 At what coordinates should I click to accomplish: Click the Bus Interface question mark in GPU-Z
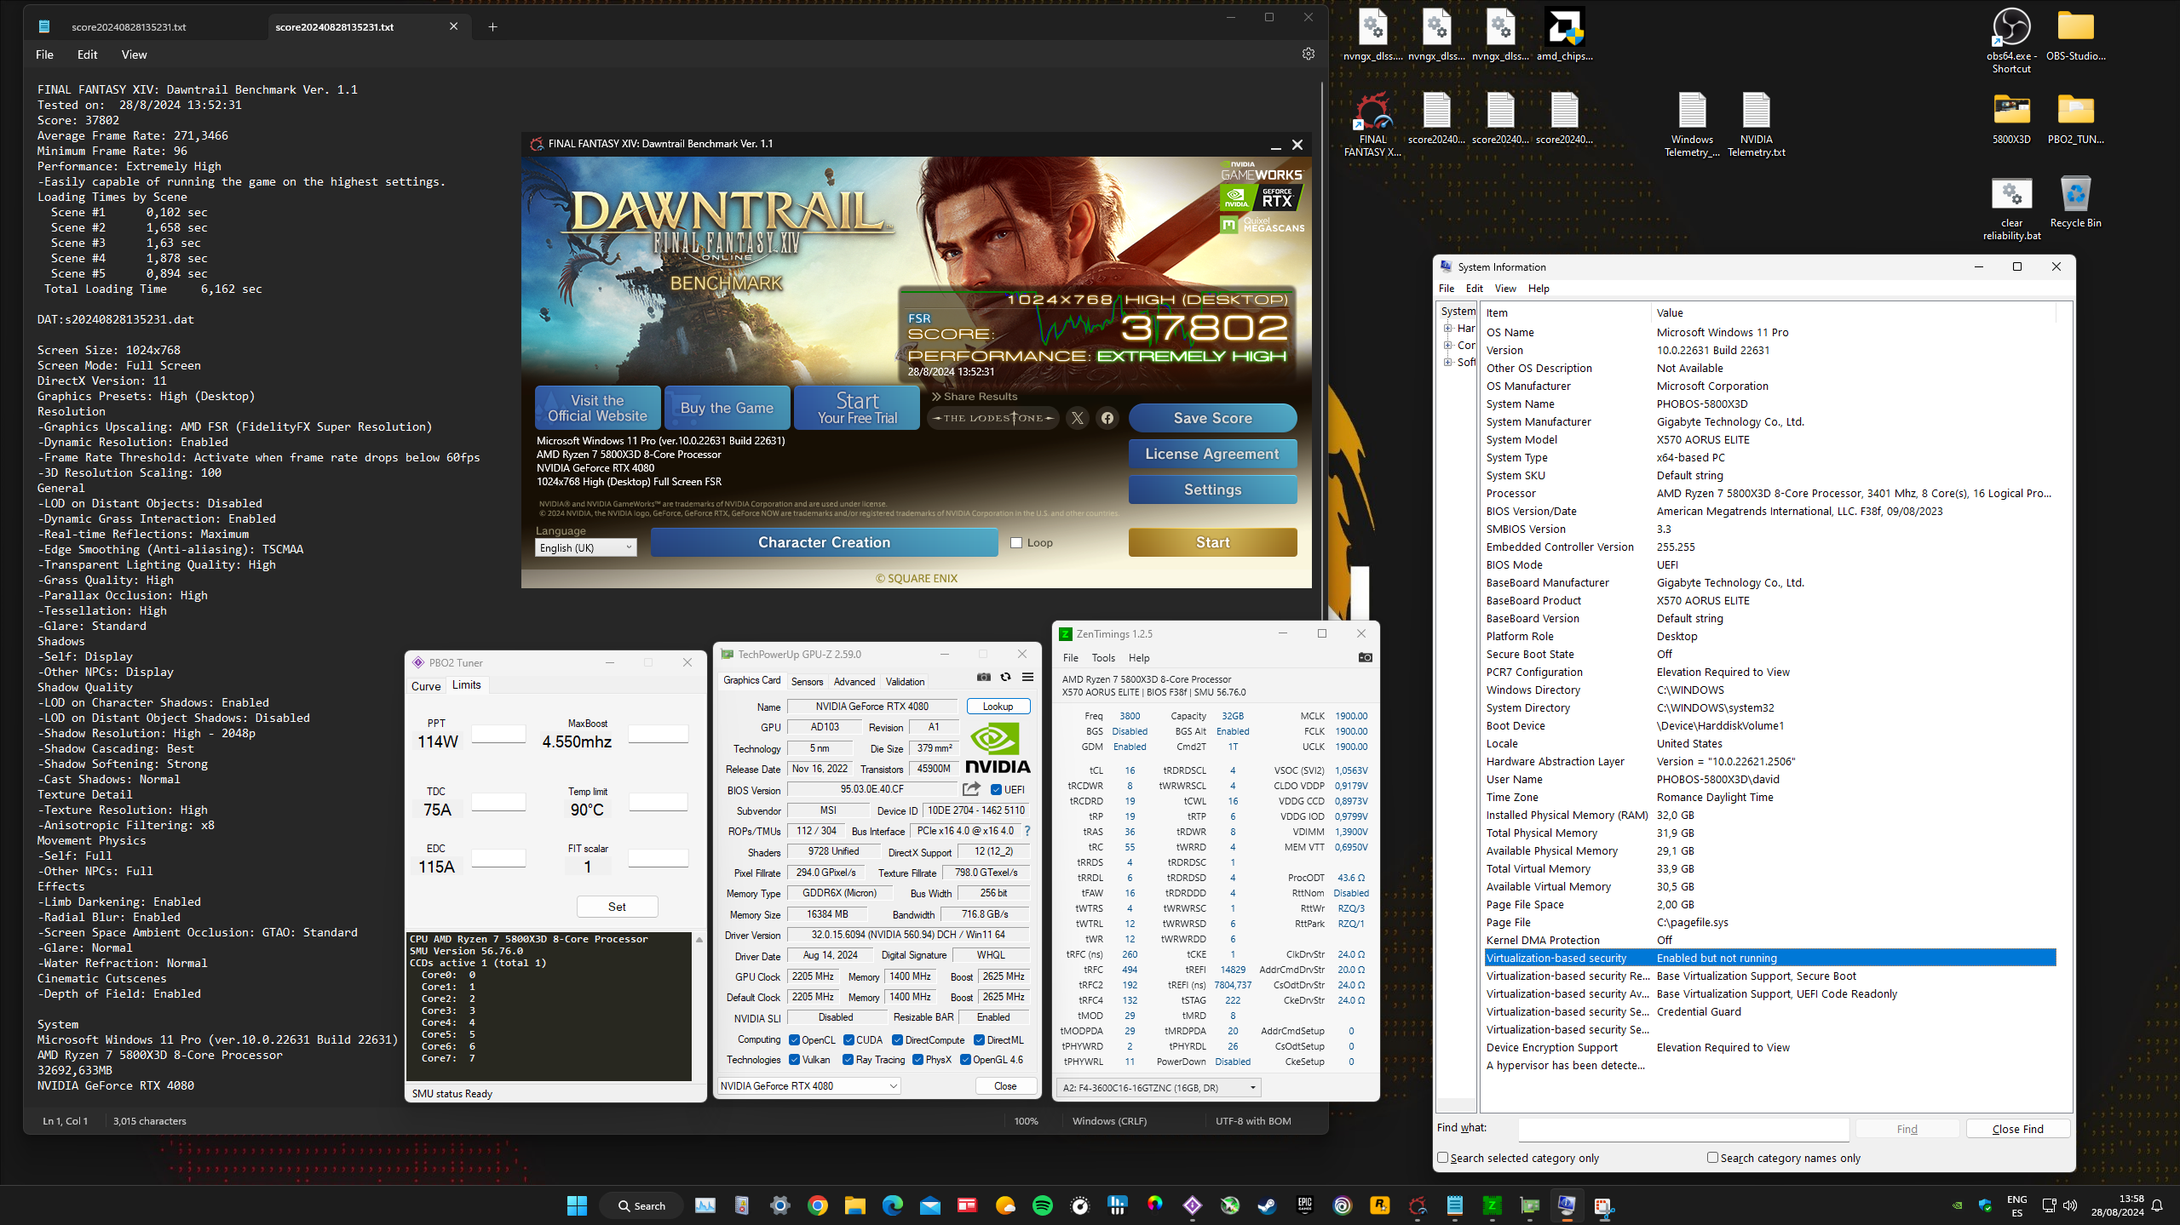1027,831
